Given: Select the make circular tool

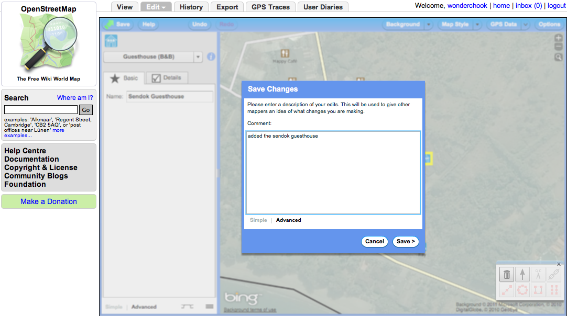Looking at the screenshot, I should pos(522,290).
